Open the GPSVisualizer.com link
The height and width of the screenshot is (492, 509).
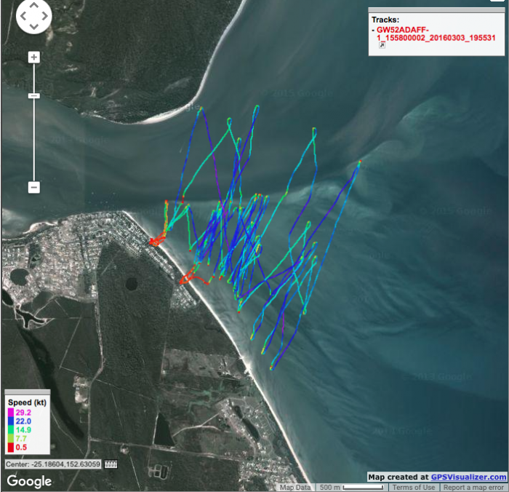click(x=468, y=477)
